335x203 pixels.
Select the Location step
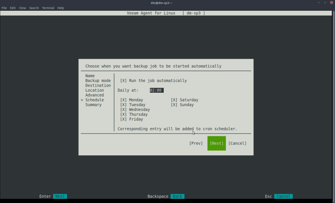(x=95, y=90)
